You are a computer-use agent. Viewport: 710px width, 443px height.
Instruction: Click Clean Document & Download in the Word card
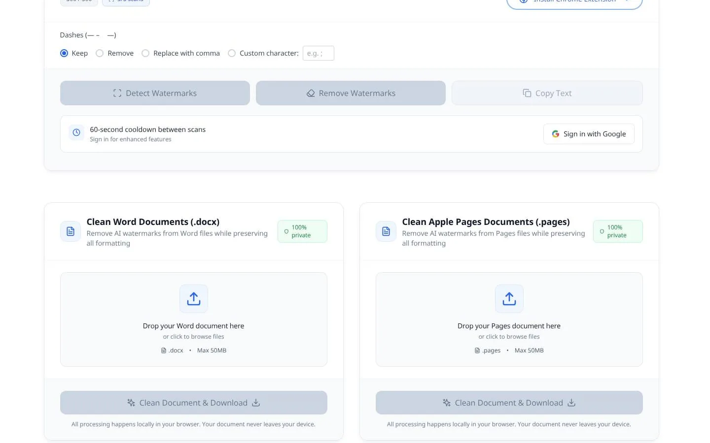[194, 403]
